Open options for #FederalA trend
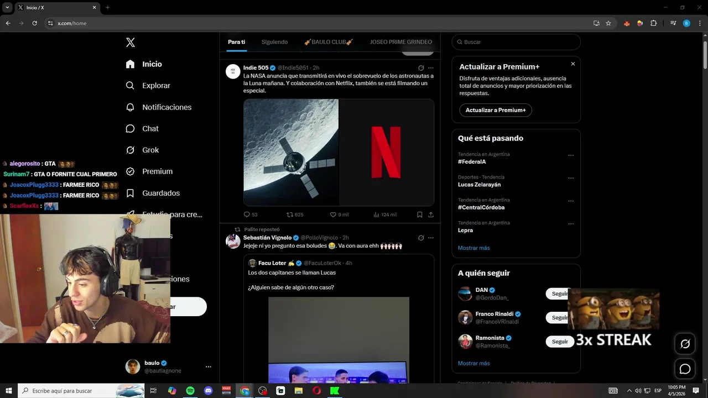 point(571,155)
